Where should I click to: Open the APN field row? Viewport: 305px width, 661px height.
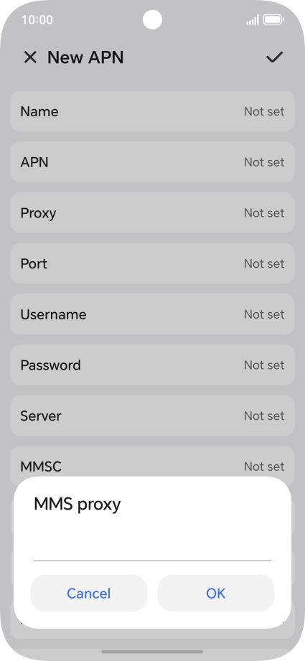(152, 162)
